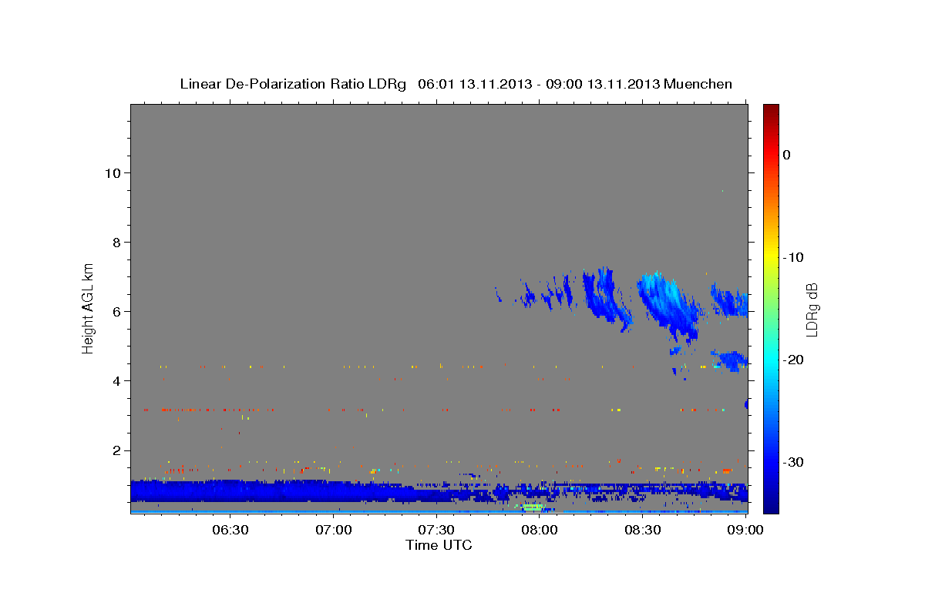Click the 'Muenchen' location text in title
The image size is (925, 616).
[698, 84]
